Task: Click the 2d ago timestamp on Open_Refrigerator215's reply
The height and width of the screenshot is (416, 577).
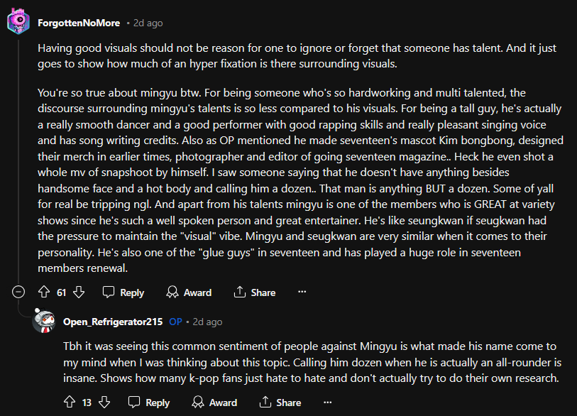Action: tap(207, 322)
